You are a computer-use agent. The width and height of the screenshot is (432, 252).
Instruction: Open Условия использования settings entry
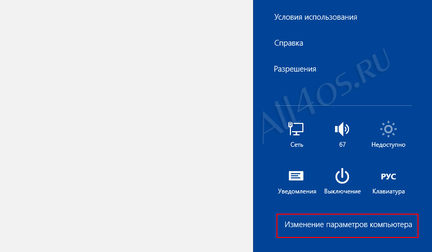[x=315, y=17]
